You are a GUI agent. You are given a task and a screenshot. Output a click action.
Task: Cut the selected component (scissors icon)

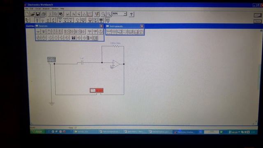click(50, 14)
